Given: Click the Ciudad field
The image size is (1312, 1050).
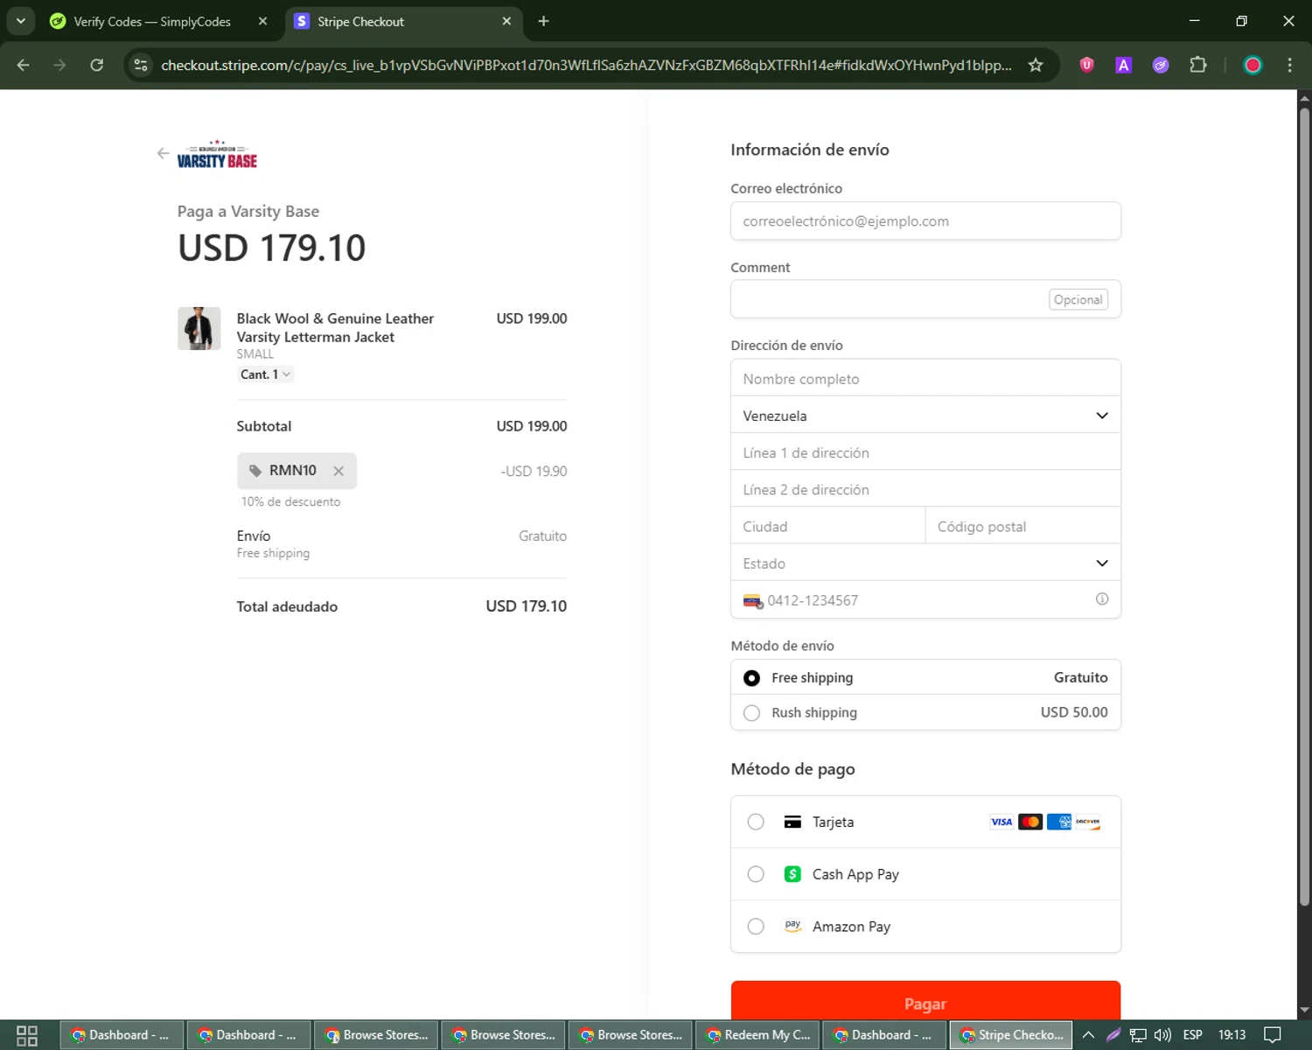Looking at the screenshot, I should click(x=827, y=526).
